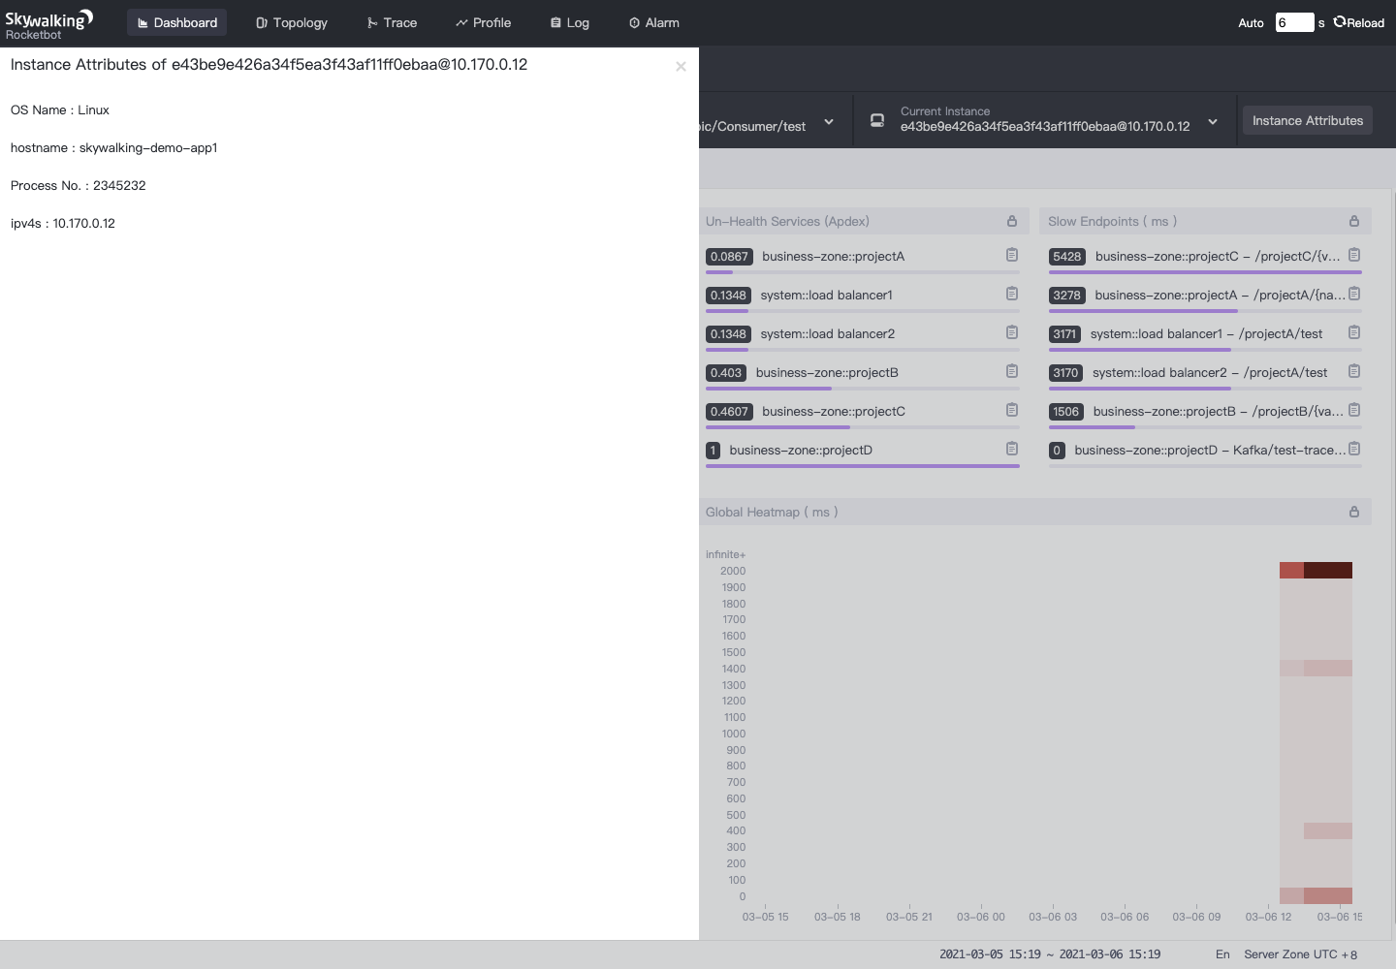Viewport: 1396px width, 969px height.
Task: Toggle Auto refresh
Action: pyautogui.click(x=1251, y=22)
